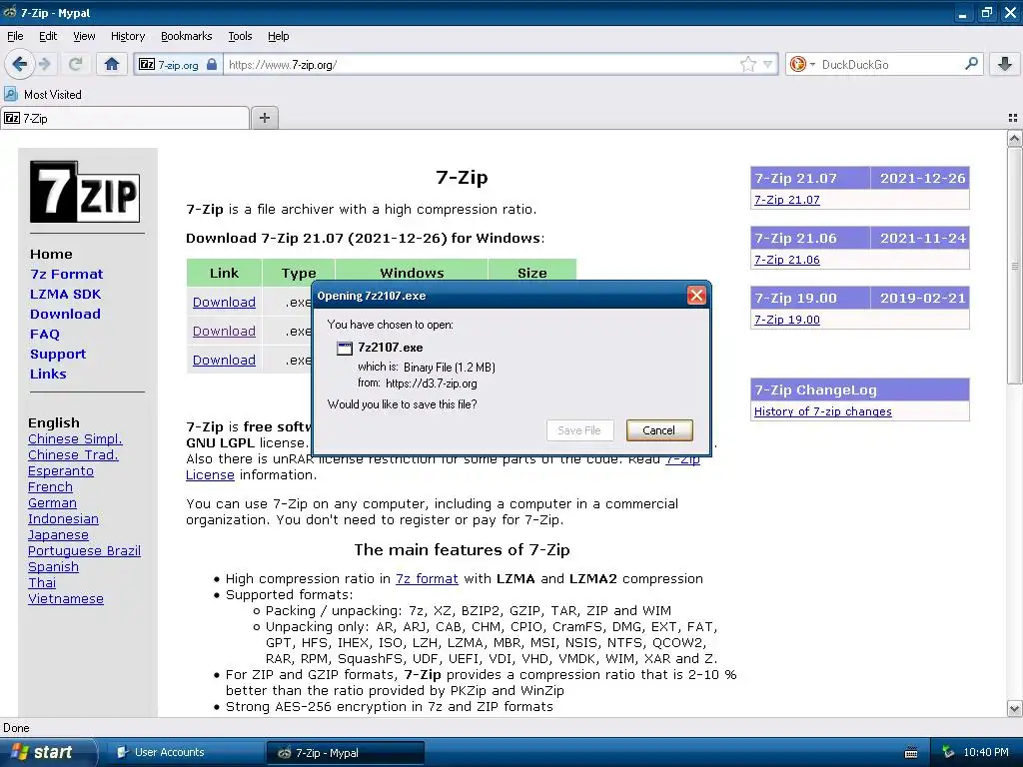This screenshot has height=767, width=1023.
Task: Click the DuckDuckGo search field
Action: [x=890, y=65]
